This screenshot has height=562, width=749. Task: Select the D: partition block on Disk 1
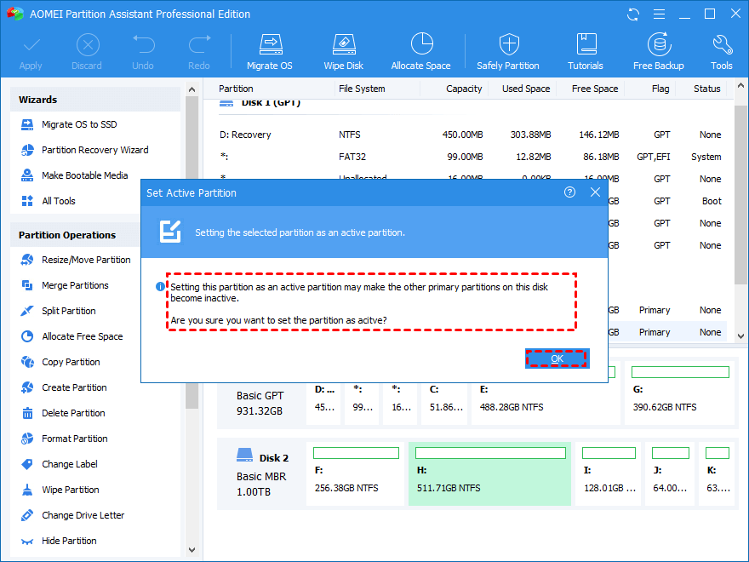click(323, 404)
